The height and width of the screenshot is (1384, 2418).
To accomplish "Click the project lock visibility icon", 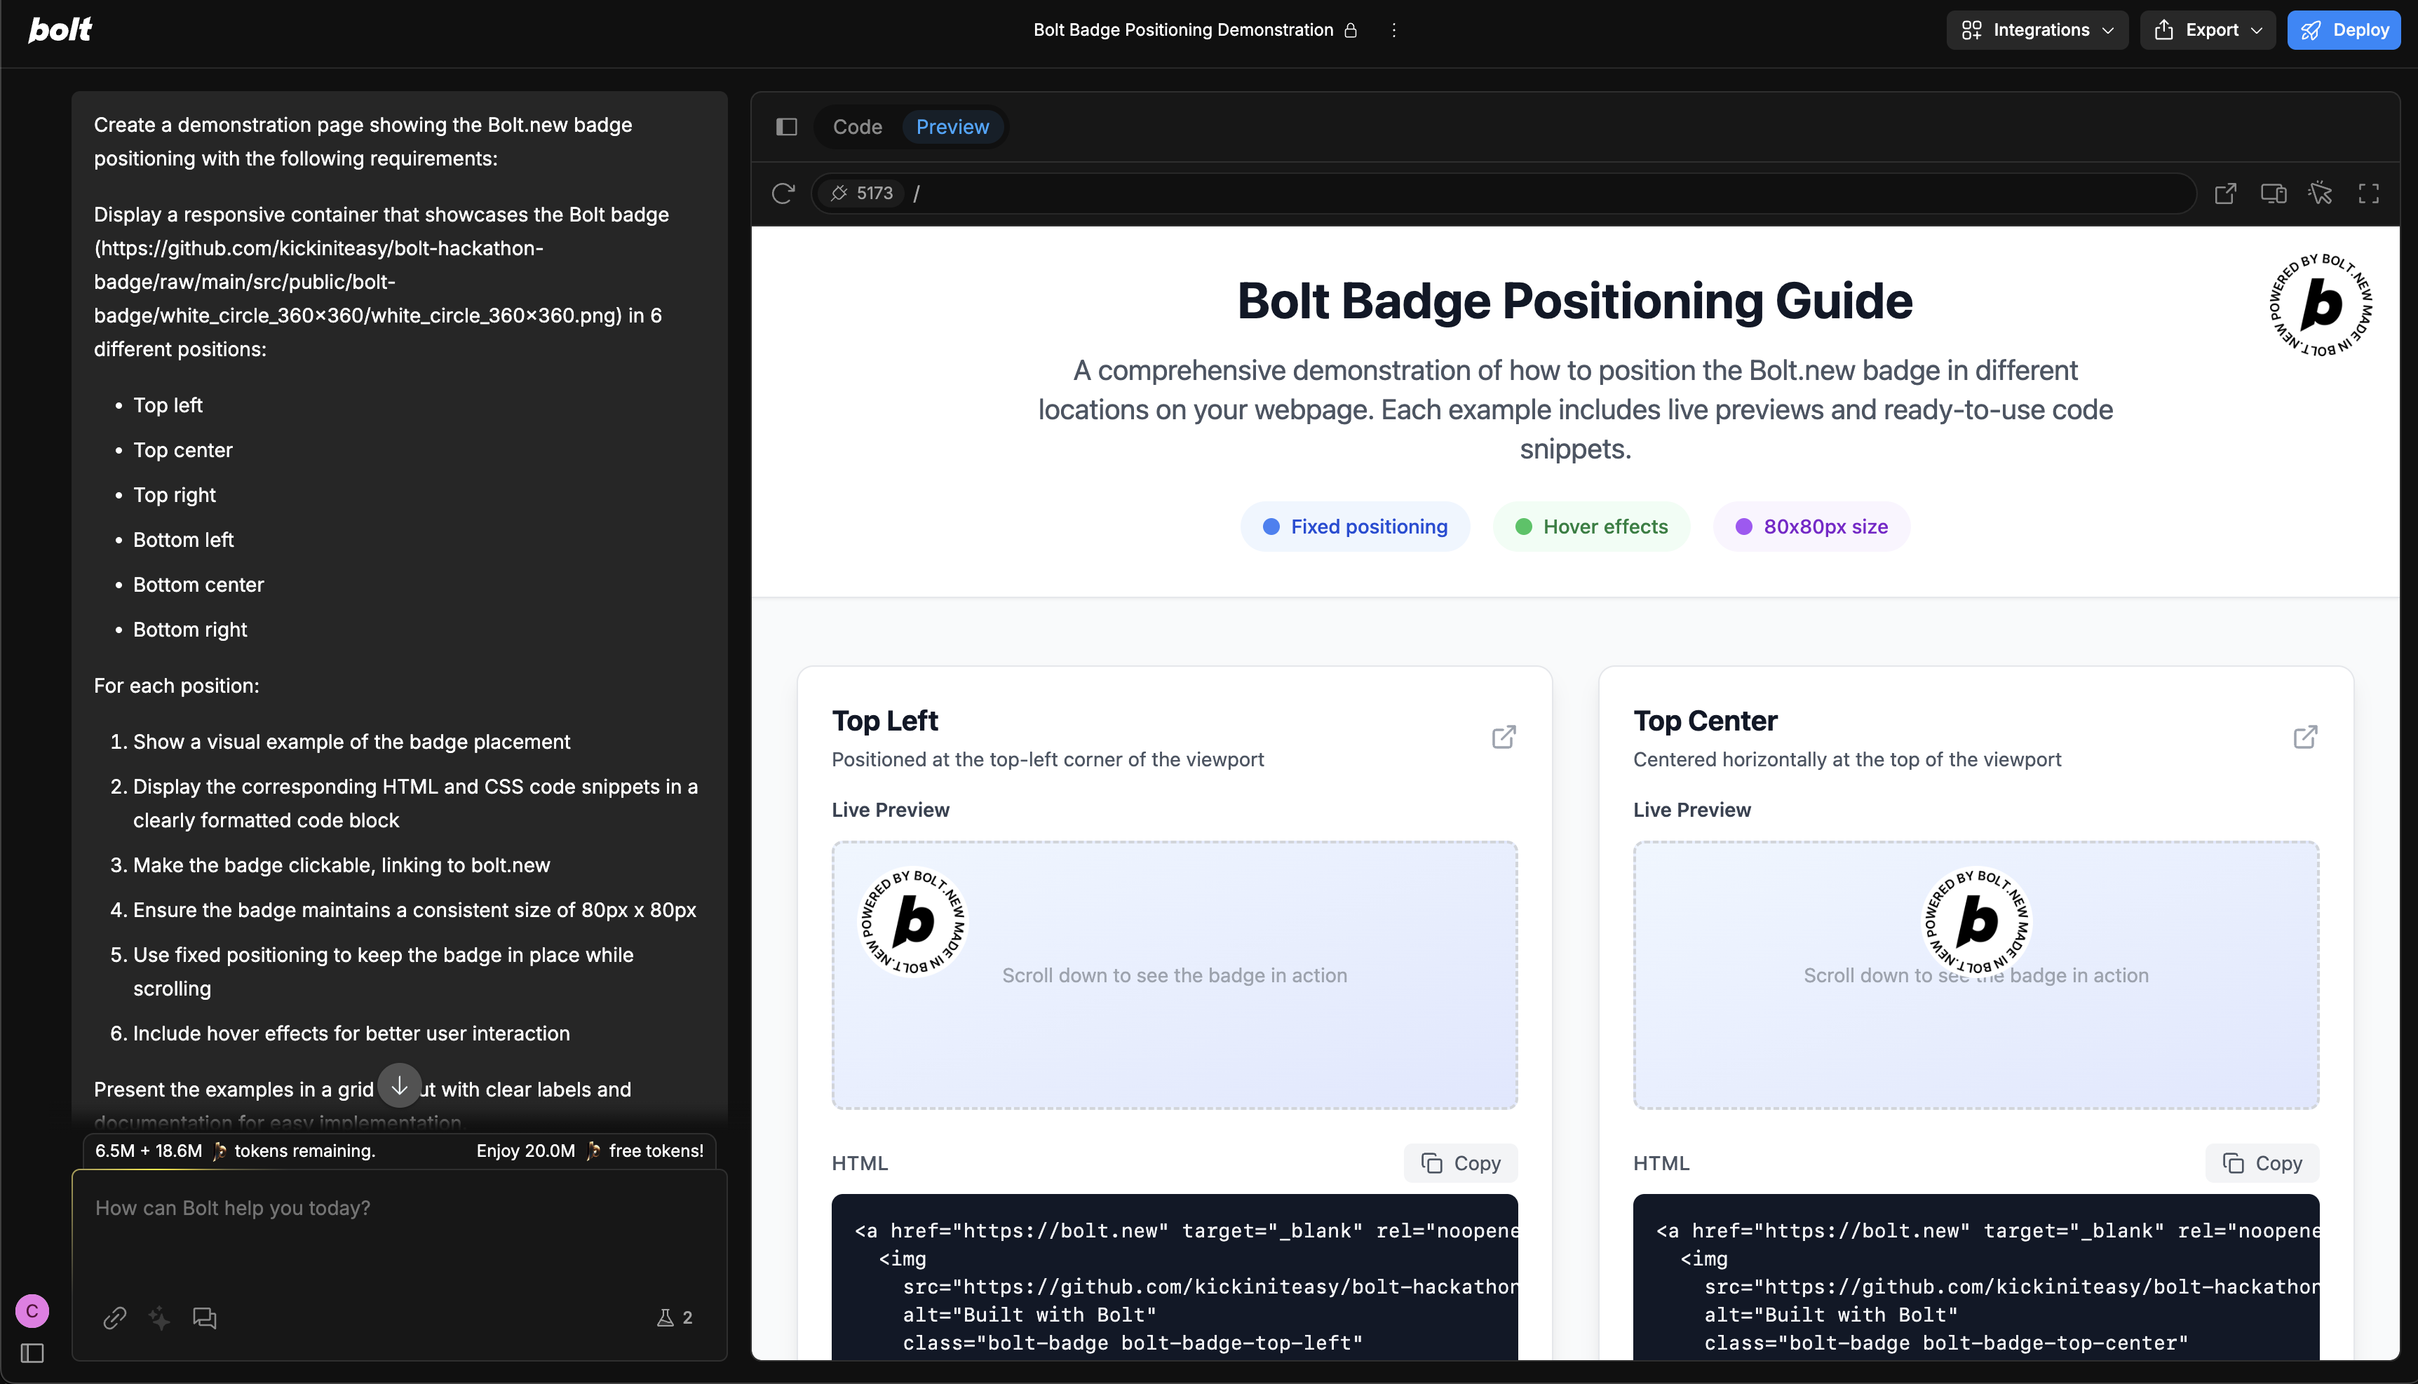I will (1351, 29).
